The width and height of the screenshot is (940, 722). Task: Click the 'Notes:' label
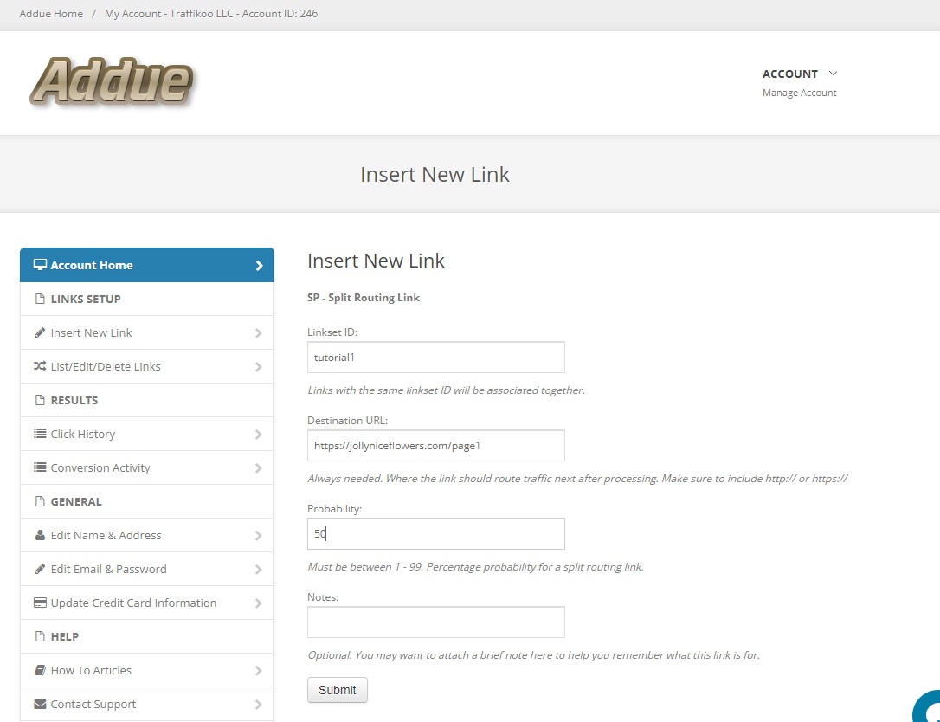click(323, 596)
